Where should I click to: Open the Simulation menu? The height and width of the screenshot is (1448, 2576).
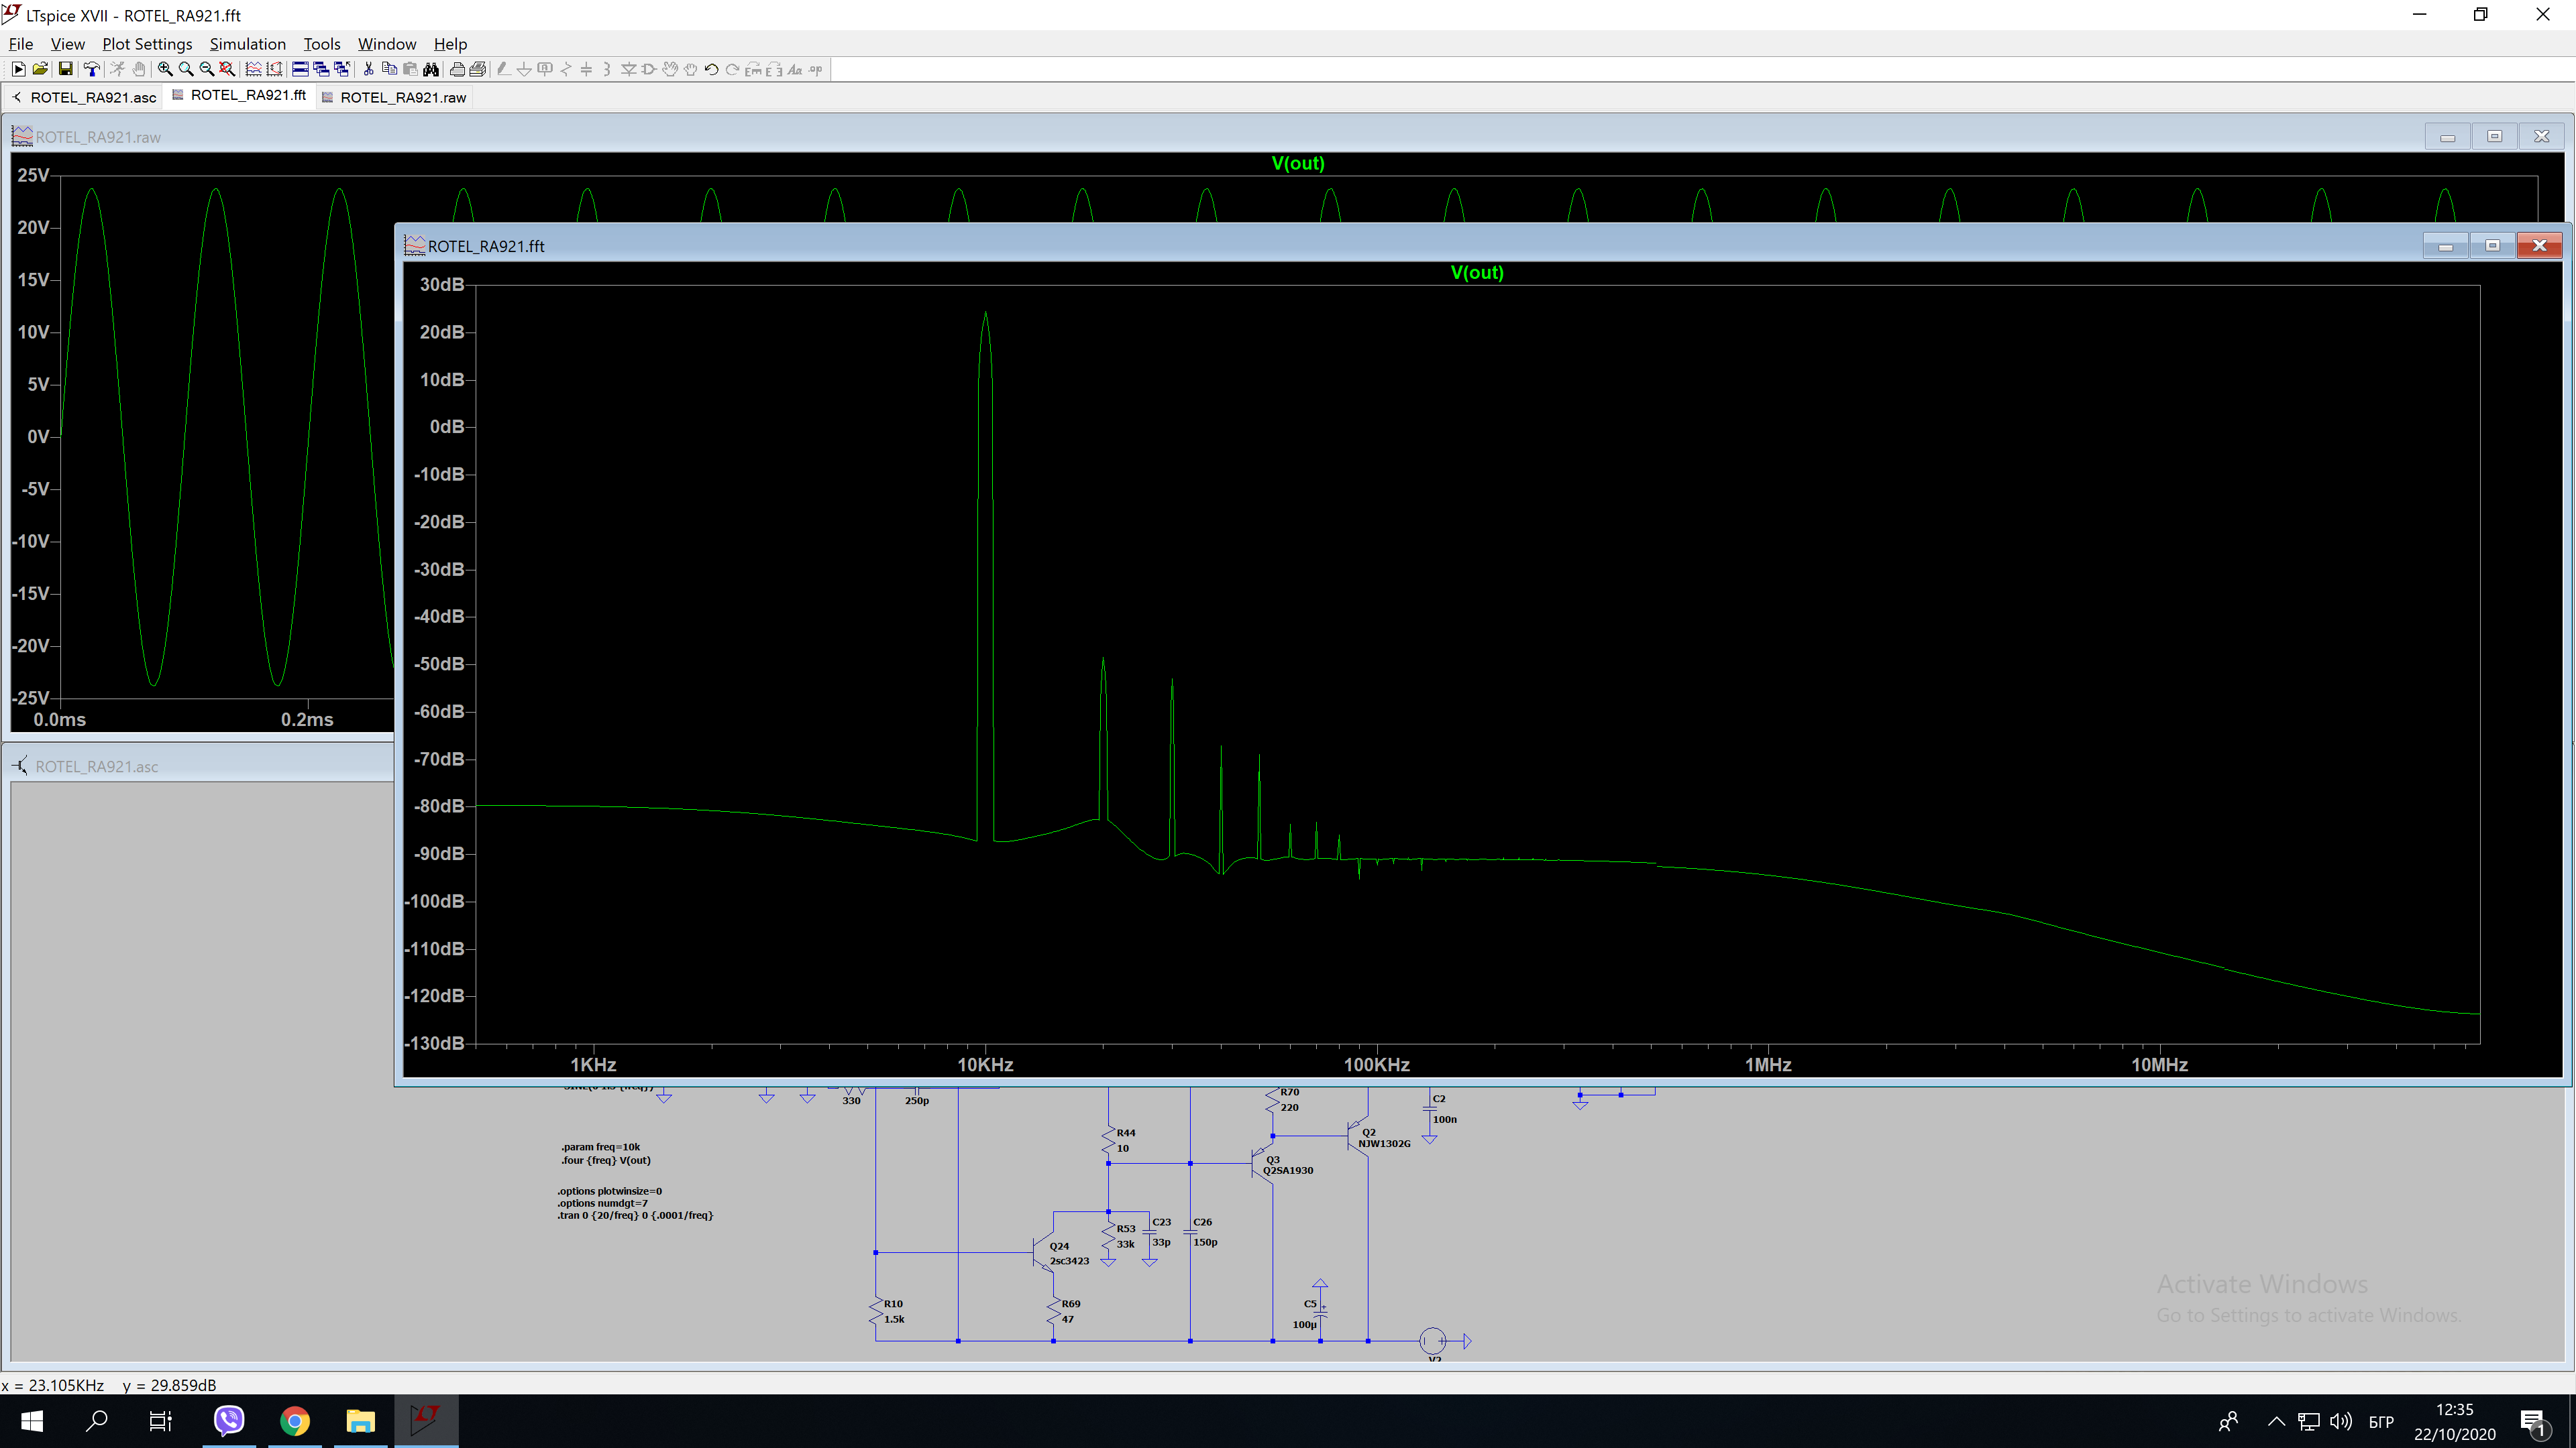[x=248, y=44]
